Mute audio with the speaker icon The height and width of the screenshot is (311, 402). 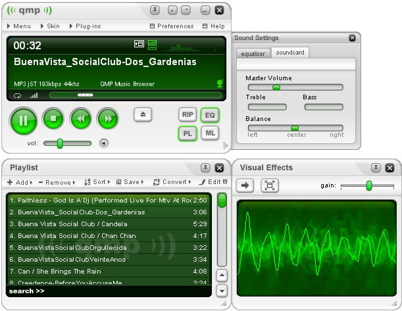click(x=104, y=143)
